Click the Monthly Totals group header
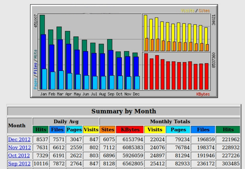This screenshot has height=169, width=245. pyautogui.click(x=170, y=121)
